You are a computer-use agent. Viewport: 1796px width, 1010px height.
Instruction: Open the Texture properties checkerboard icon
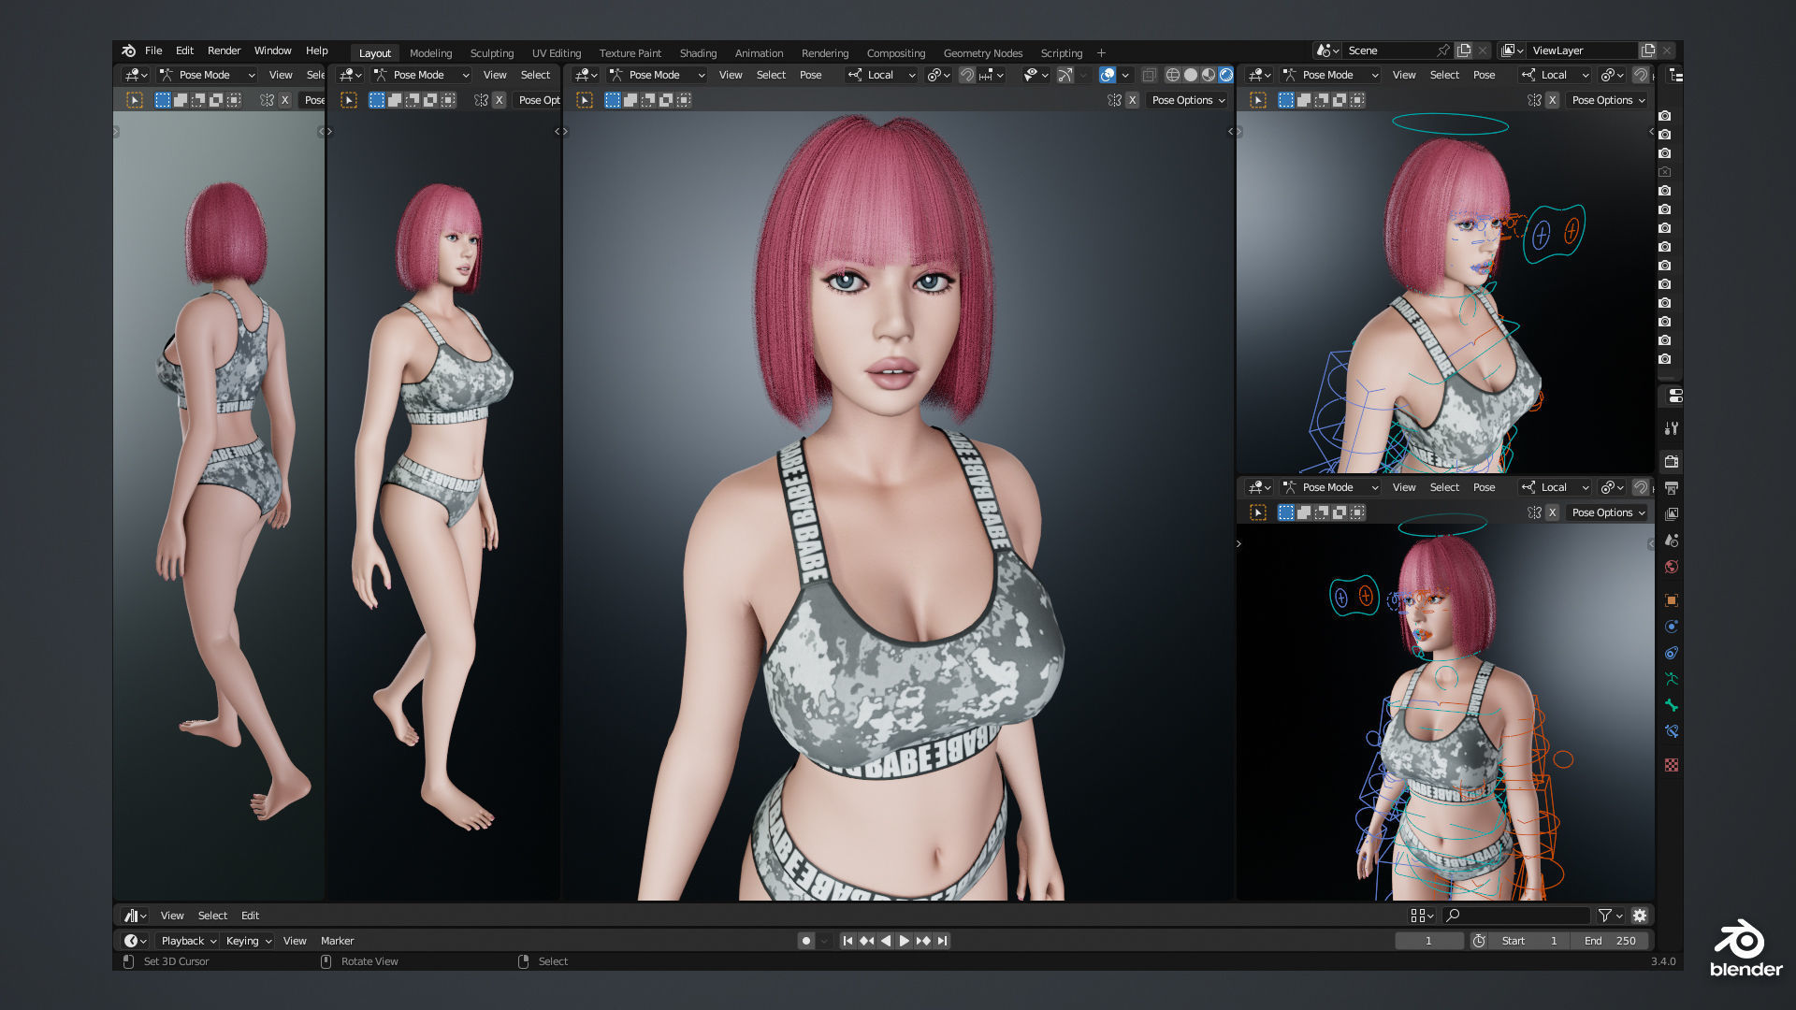[x=1672, y=765]
